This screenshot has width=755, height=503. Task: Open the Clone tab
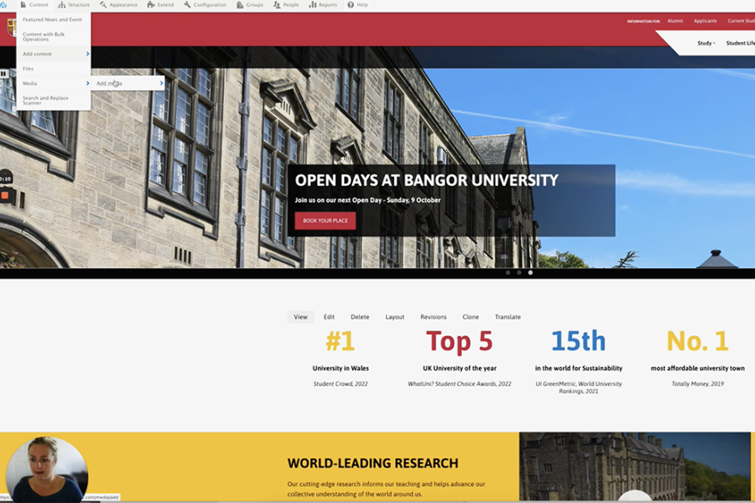pyautogui.click(x=471, y=317)
